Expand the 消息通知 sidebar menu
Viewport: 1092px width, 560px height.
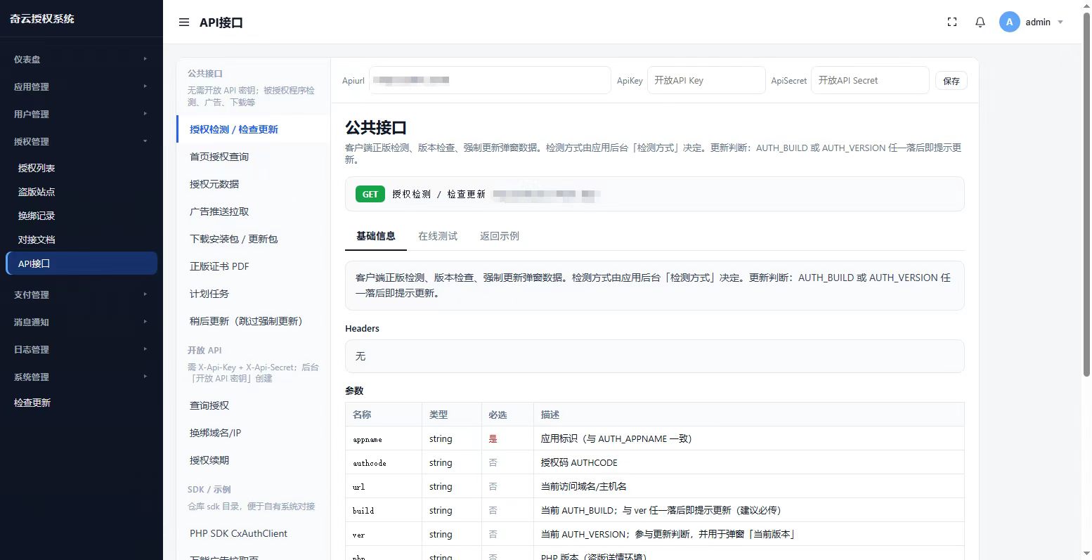[82, 323]
